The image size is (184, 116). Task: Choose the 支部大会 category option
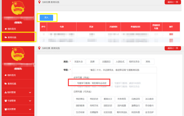(x=79, y=62)
